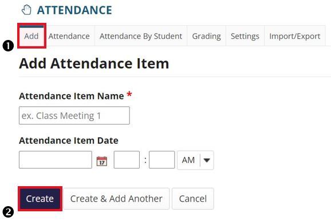Screen dimensions: 331x221
Task: Open the Grading tab
Action: (207, 36)
